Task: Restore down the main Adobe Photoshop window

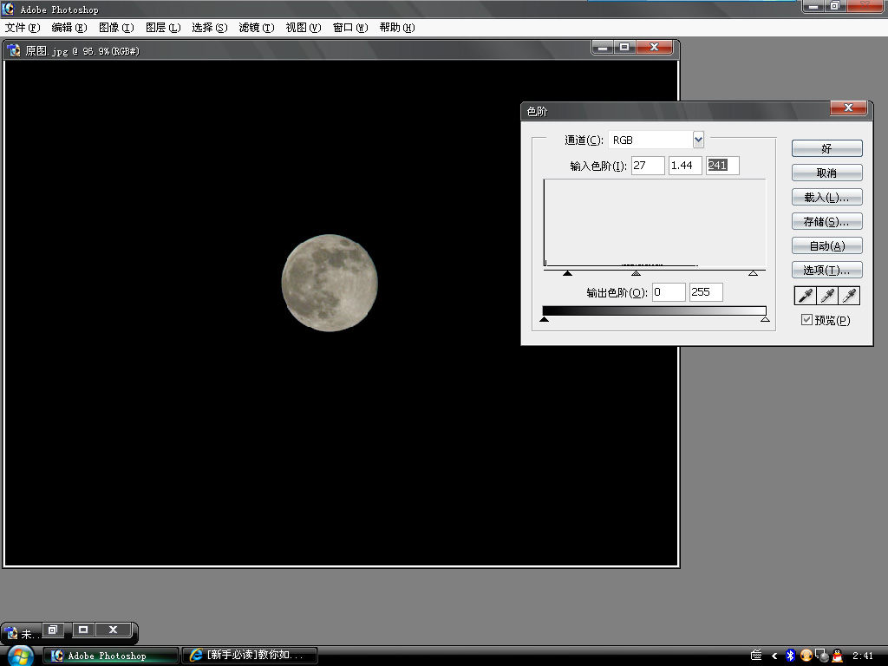Action: pos(835,6)
